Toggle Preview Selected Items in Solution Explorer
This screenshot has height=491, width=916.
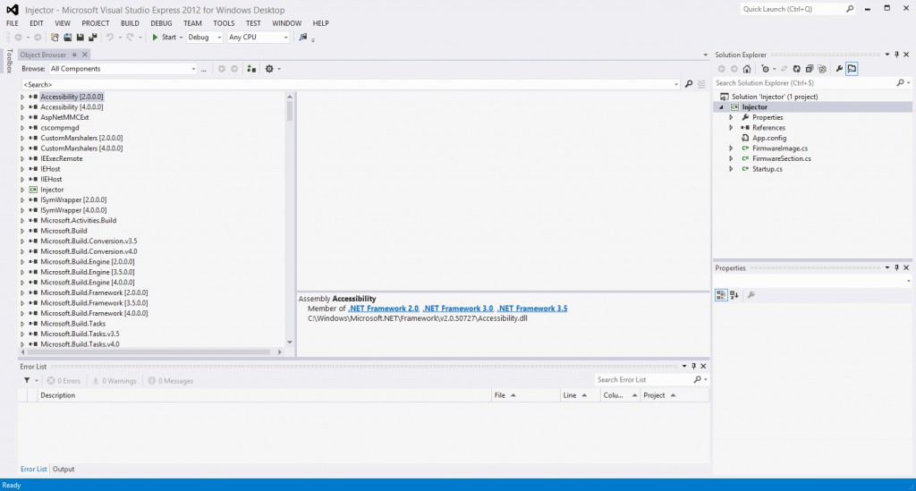(x=852, y=69)
